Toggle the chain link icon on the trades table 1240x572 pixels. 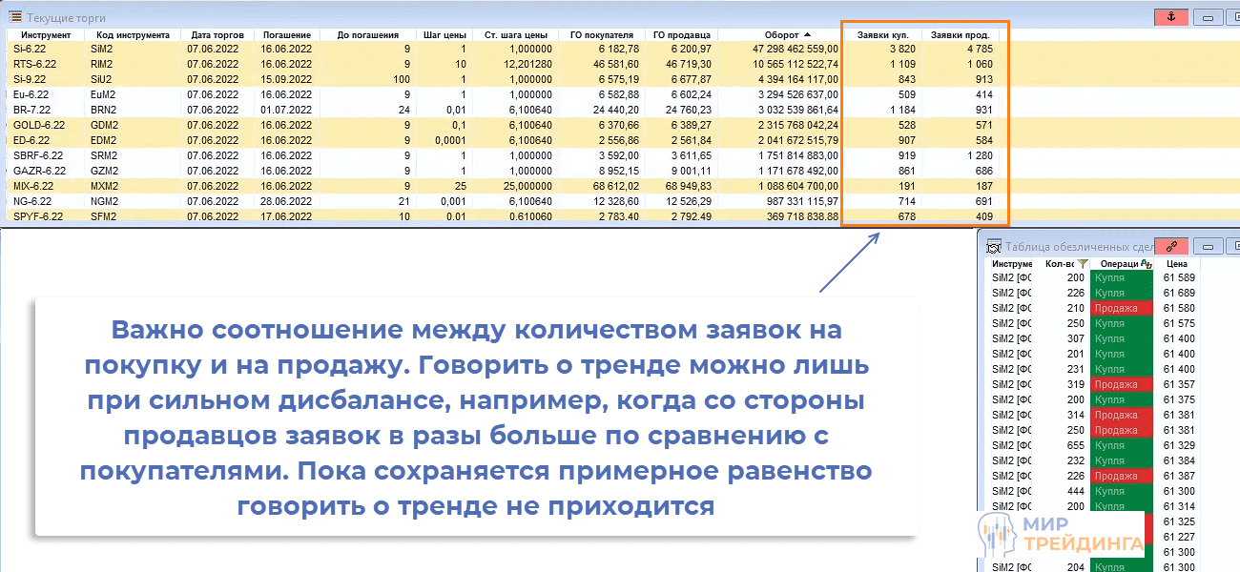pyautogui.click(x=1172, y=246)
